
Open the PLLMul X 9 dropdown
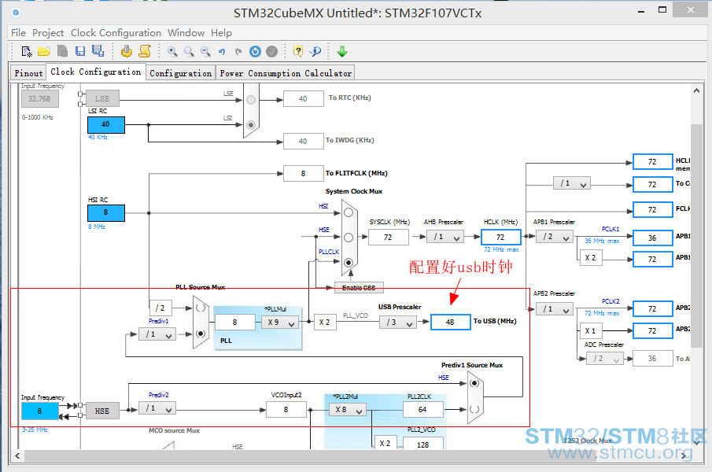click(x=280, y=323)
